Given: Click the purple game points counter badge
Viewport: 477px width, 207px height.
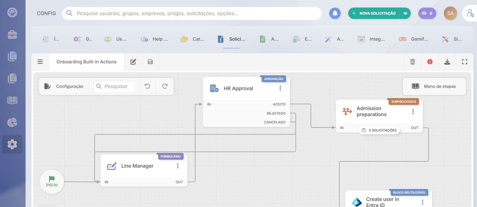Looking at the screenshot, I should coord(427,13).
